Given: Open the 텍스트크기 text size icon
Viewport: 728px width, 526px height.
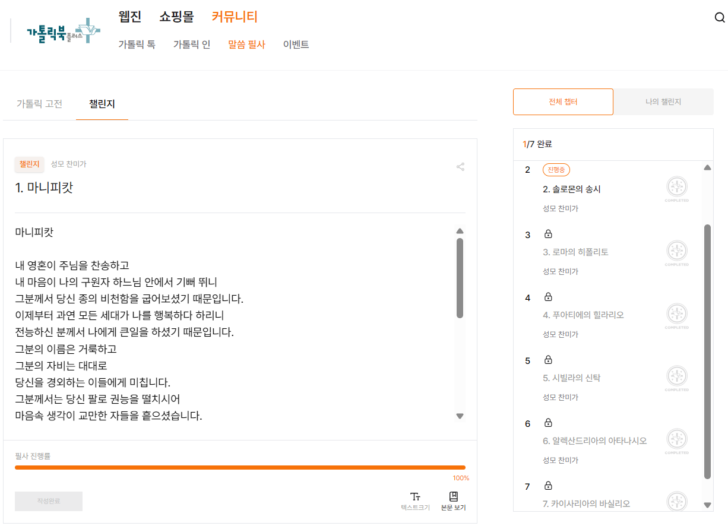Looking at the screenshot, I should 415,497.
